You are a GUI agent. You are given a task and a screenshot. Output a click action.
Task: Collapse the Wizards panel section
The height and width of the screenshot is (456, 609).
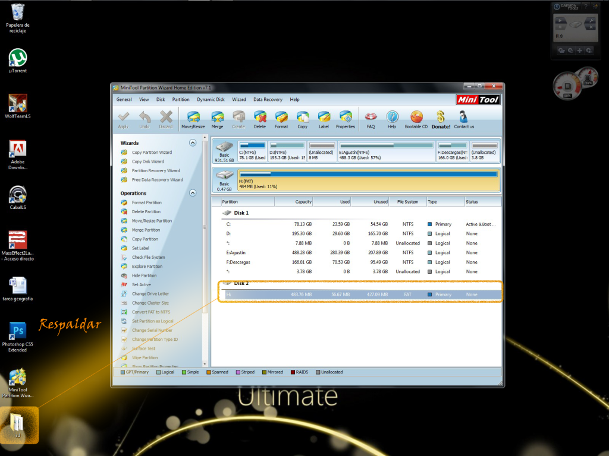pos(192,142)
